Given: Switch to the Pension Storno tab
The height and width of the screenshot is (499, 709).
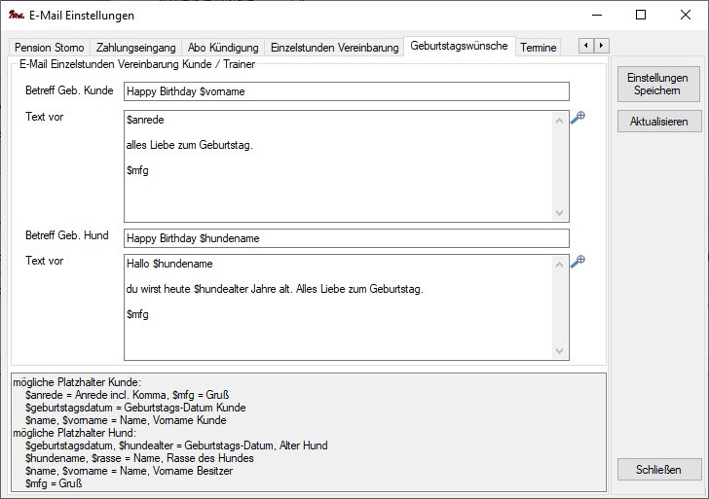Looking at the screenshot, I should pos(50,47).
